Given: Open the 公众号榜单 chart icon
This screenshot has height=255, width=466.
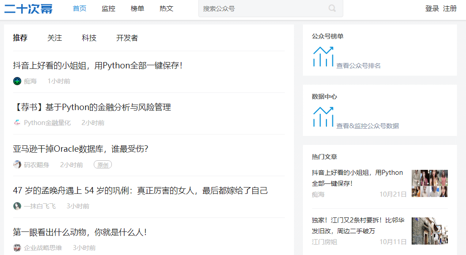Looking at the screenshot, I should [323, 57].
